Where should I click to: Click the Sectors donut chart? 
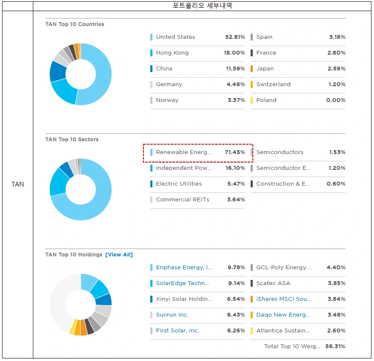click(81, 189)
